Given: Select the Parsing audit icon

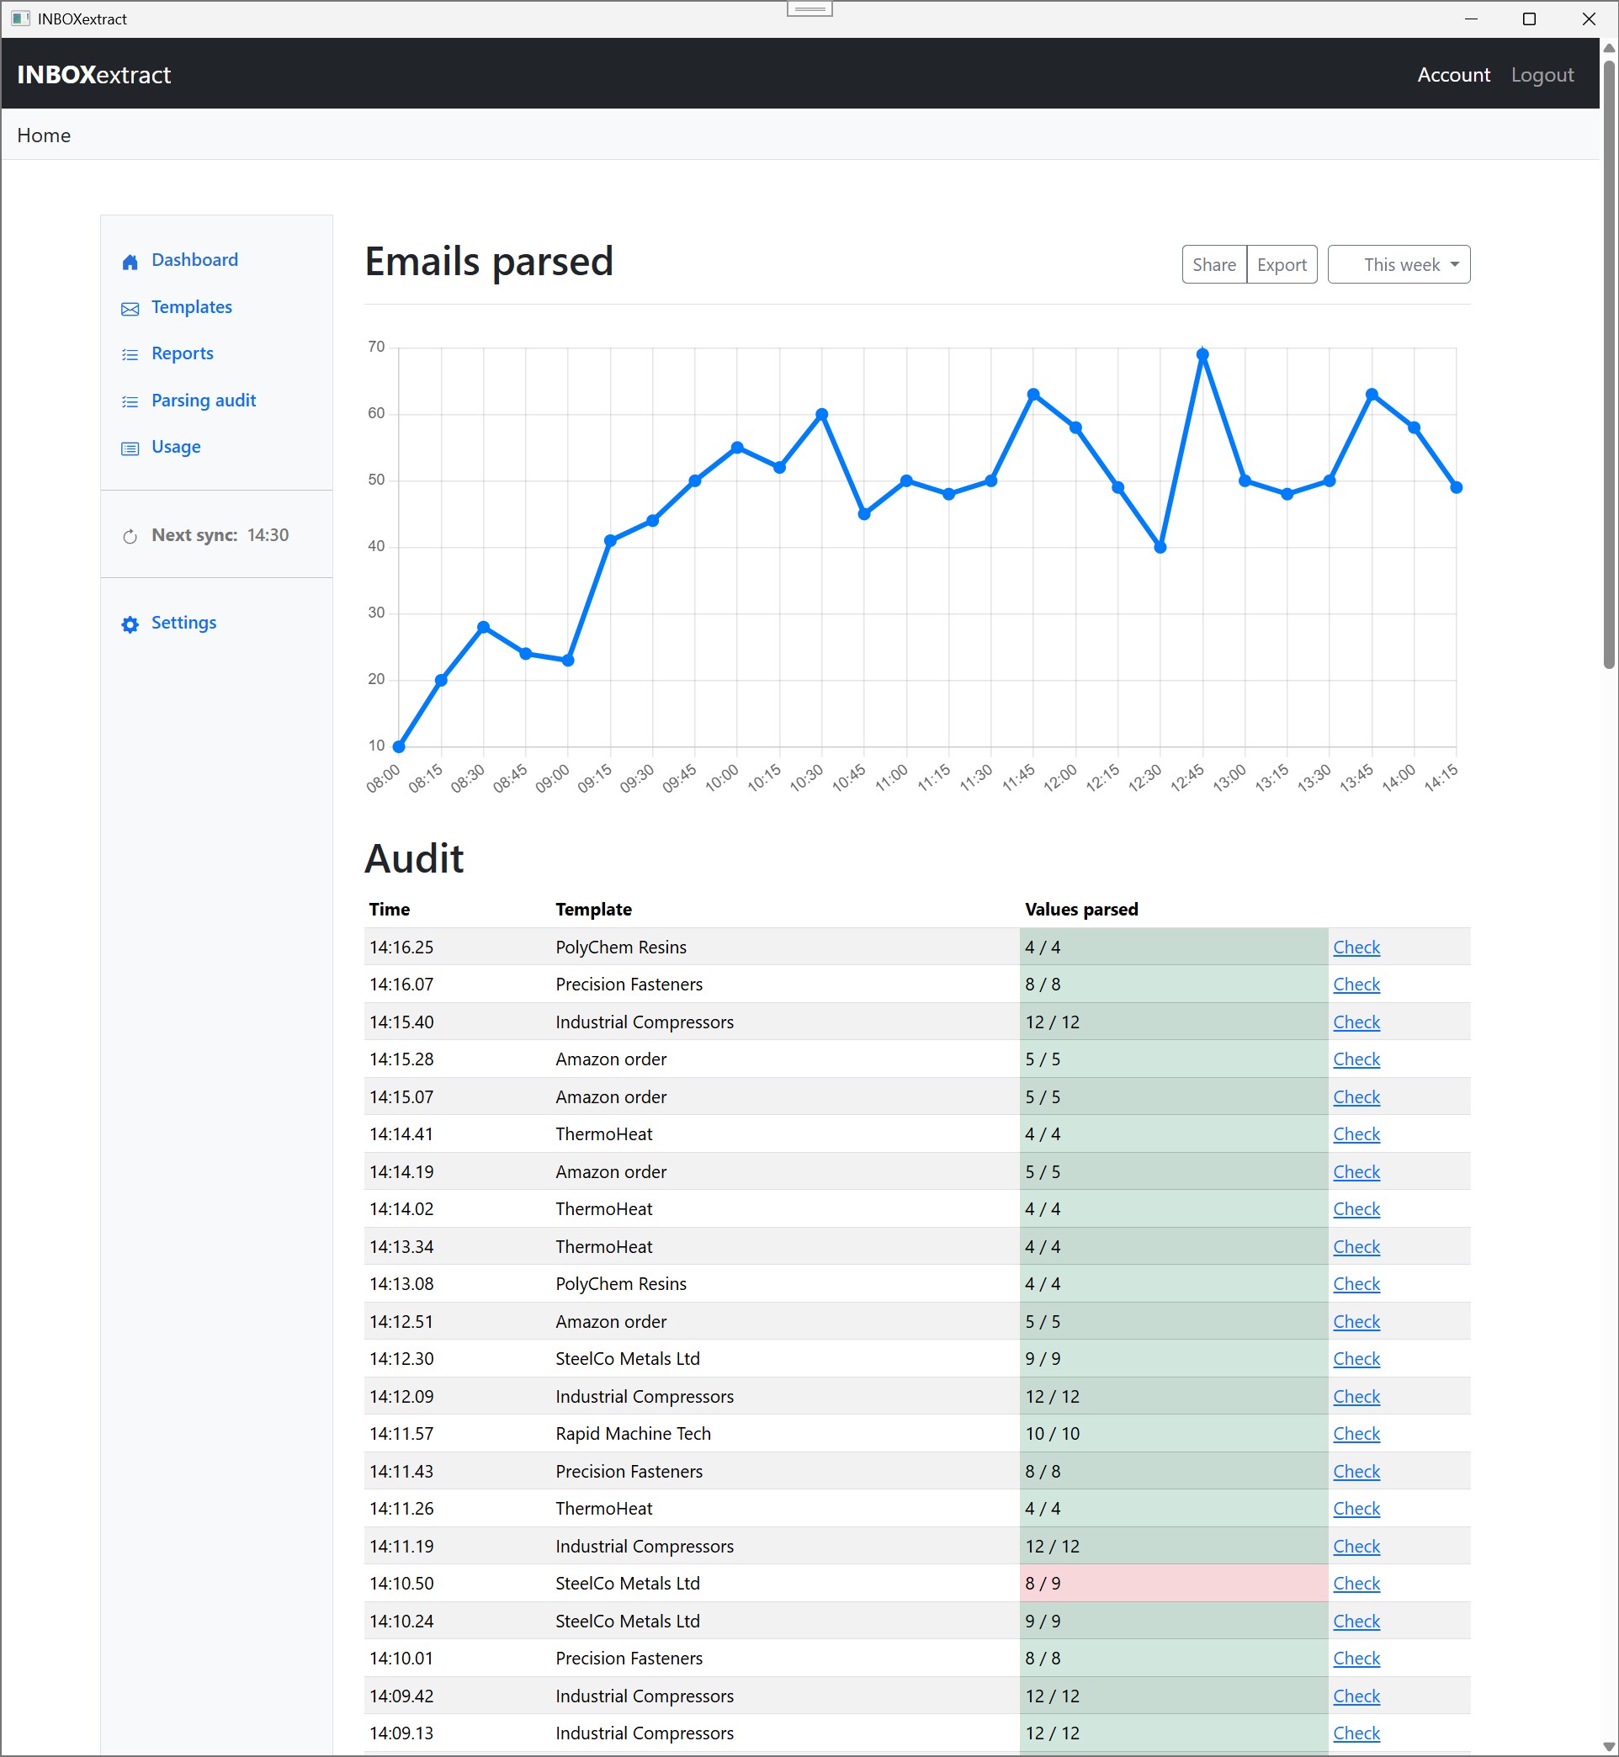Looking at the screenshot, I should 130,401.
